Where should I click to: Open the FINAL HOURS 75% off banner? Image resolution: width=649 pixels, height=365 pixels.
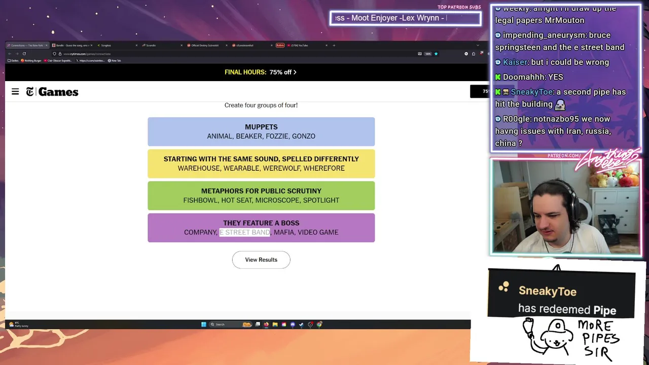261,72
